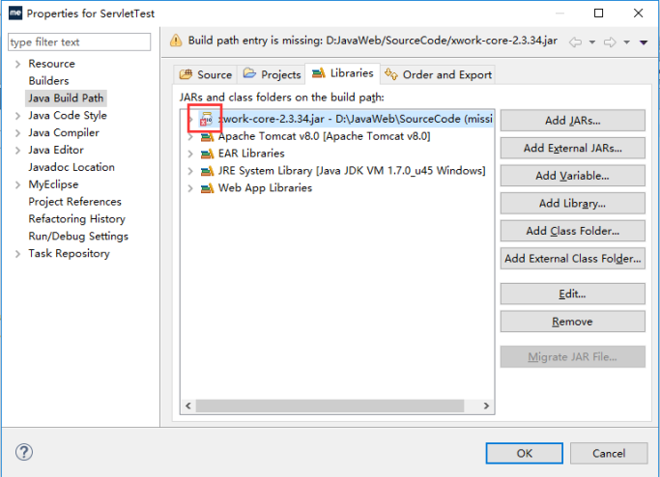660x477 pixels.
Task: Click the Add External JARs button
Action: 572,148
